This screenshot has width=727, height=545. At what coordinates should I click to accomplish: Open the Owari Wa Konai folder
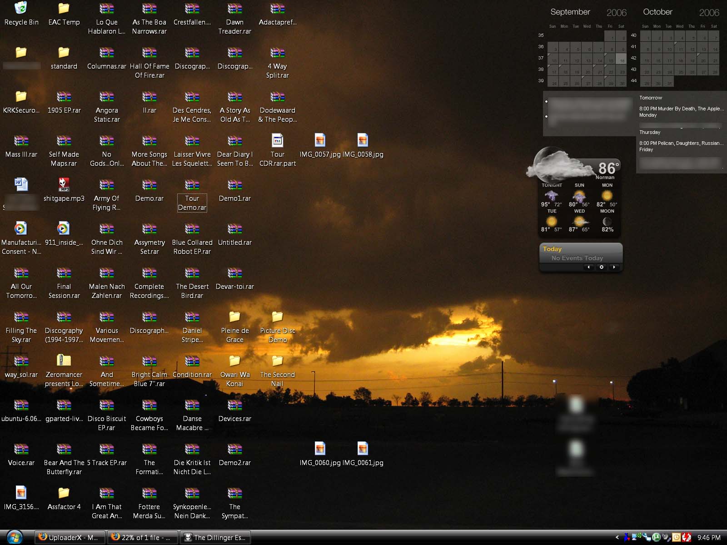click(234, 371)
